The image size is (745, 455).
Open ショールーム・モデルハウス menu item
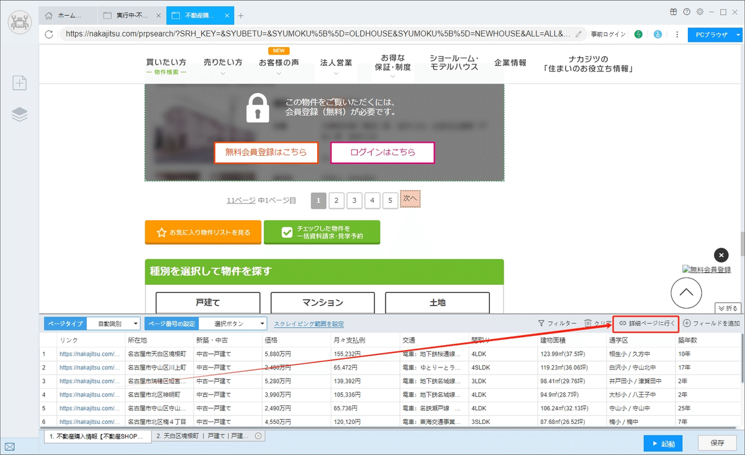tap(454, 62)
